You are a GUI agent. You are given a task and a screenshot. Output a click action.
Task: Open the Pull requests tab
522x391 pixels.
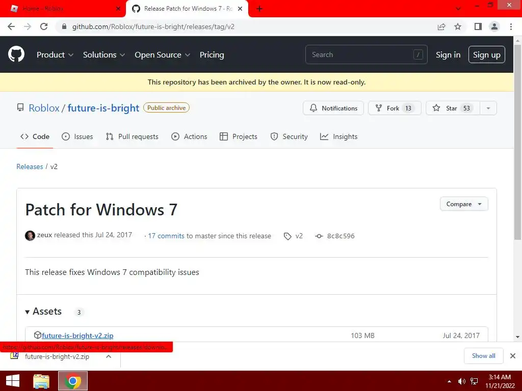click(132, 136)
